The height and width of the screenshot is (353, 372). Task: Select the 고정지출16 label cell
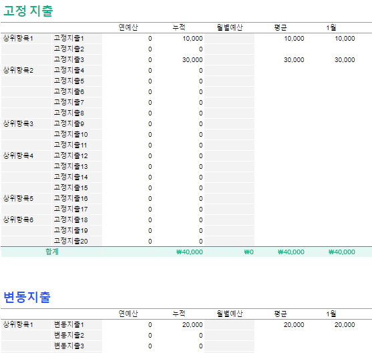pyautogui.click(x=77, y=198)
